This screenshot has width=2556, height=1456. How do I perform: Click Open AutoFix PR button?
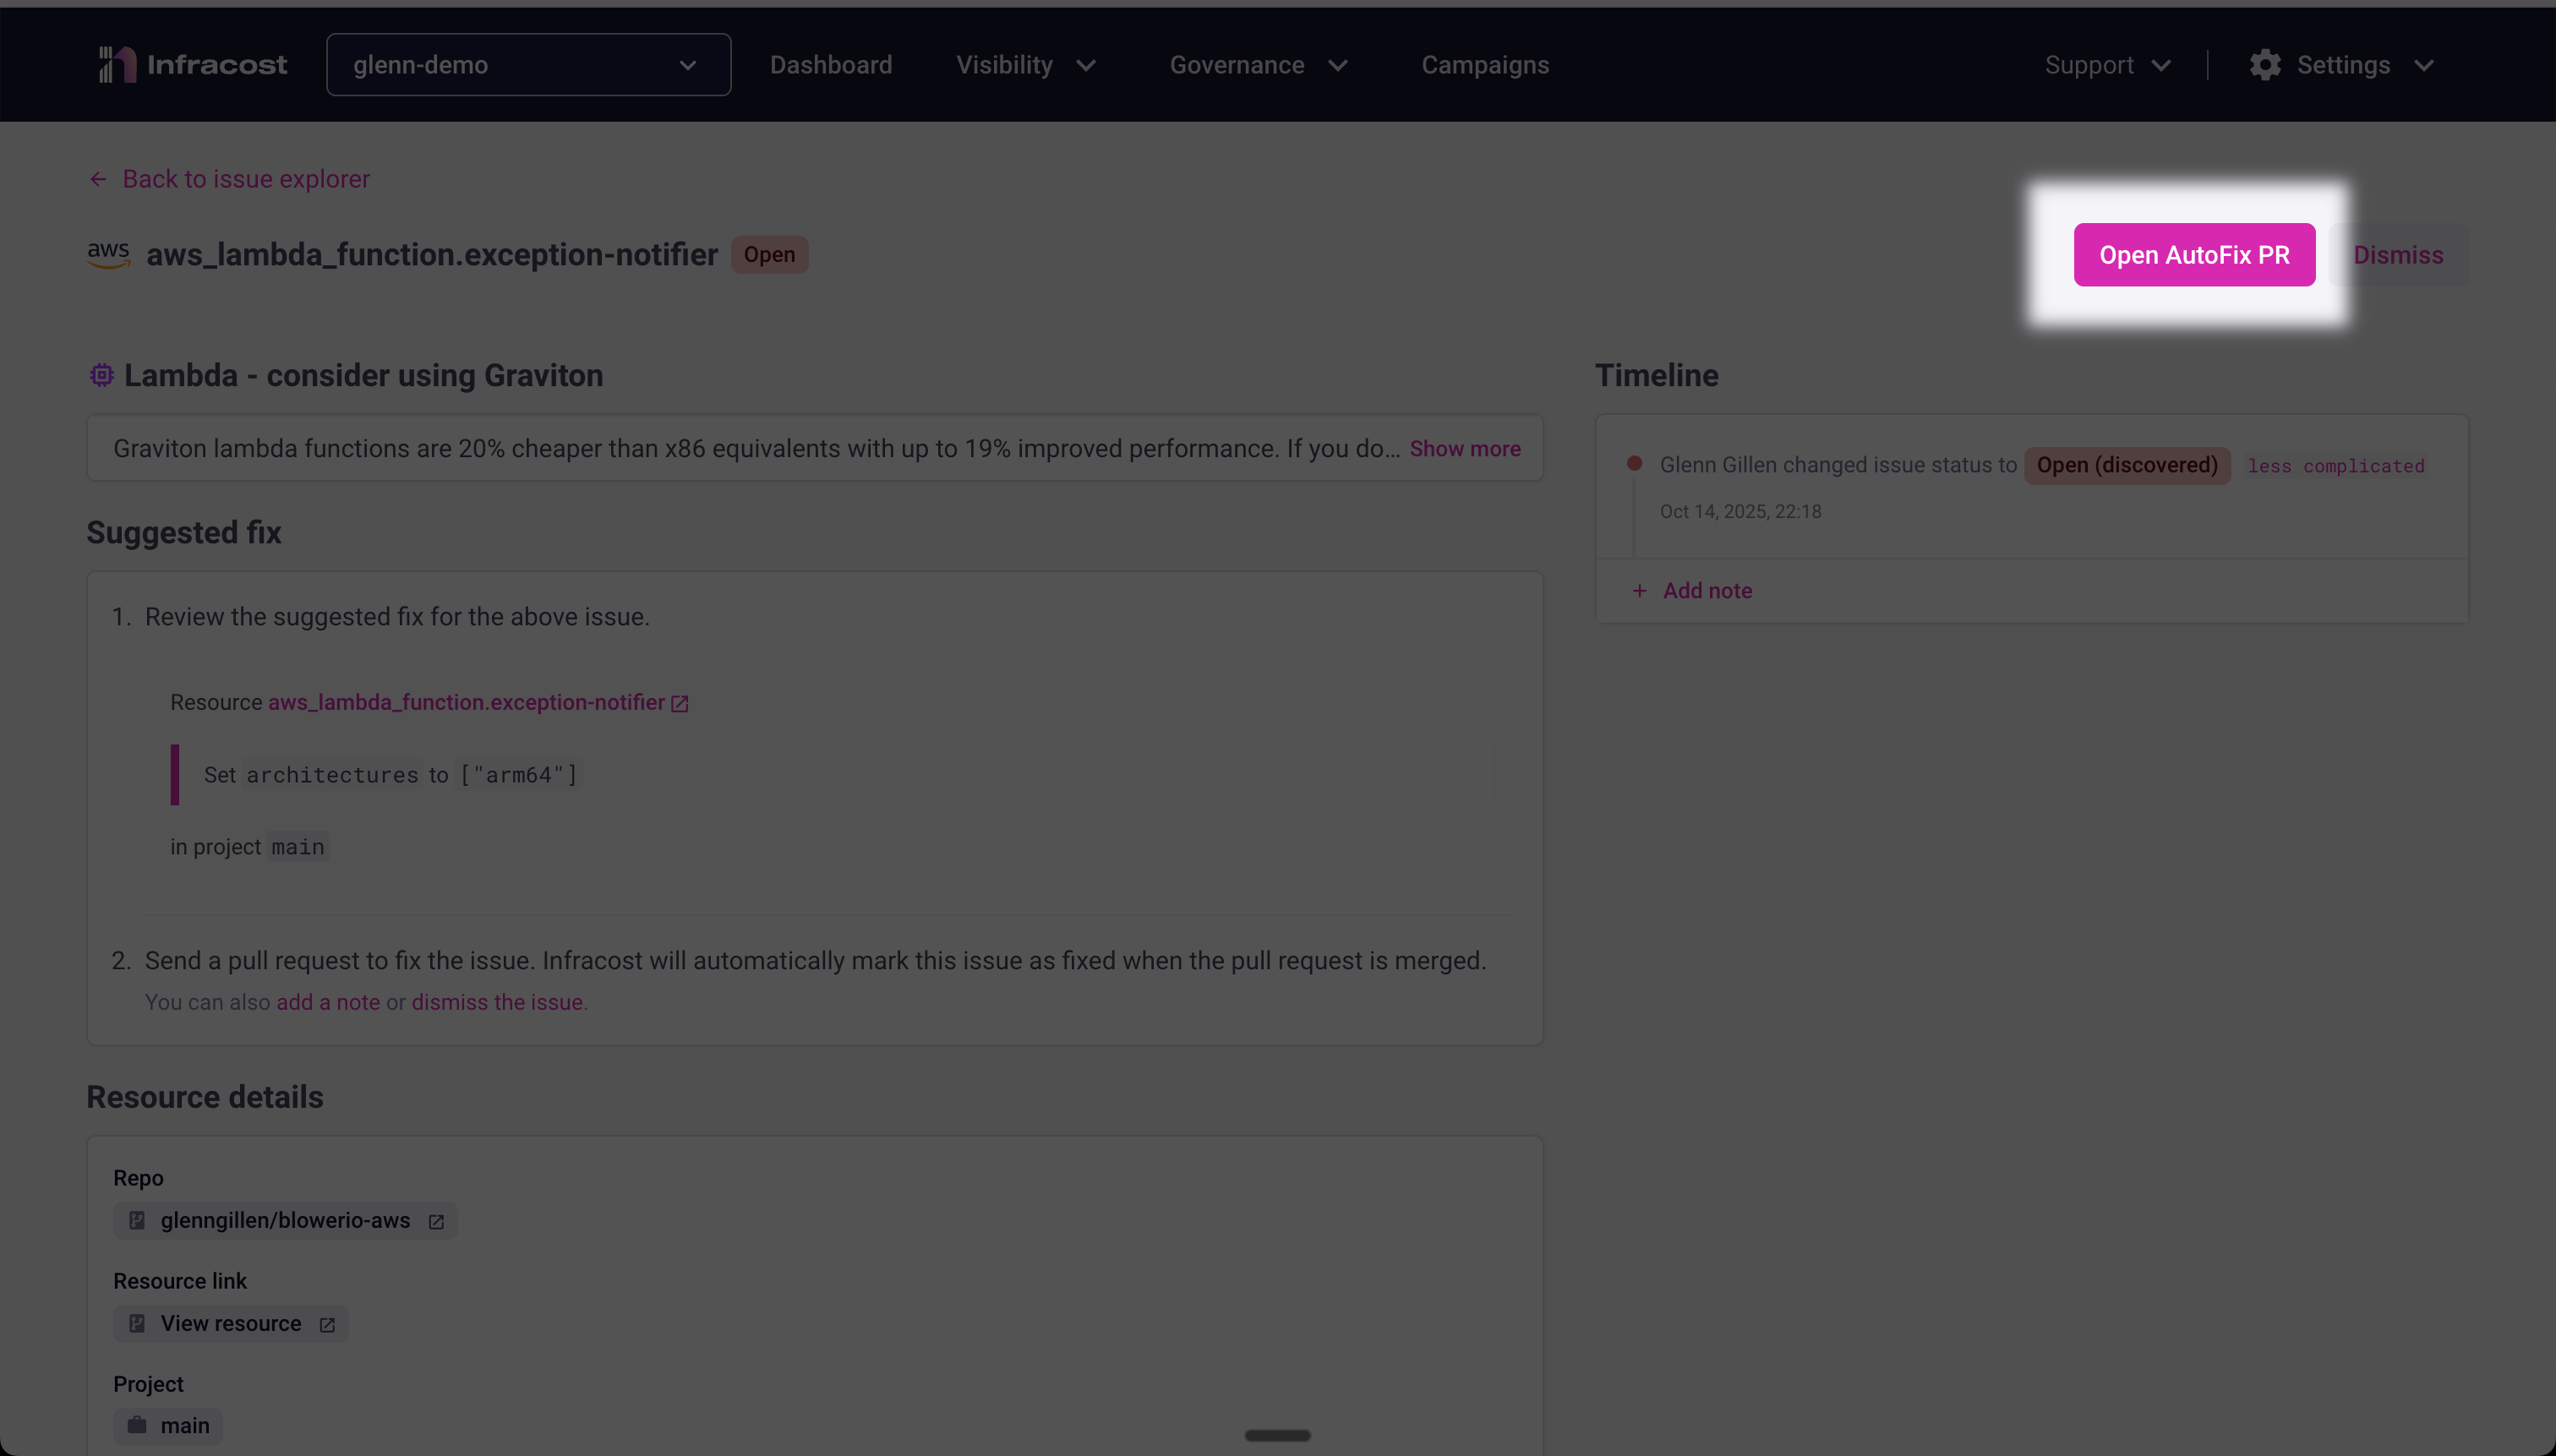pos(2194,255)
